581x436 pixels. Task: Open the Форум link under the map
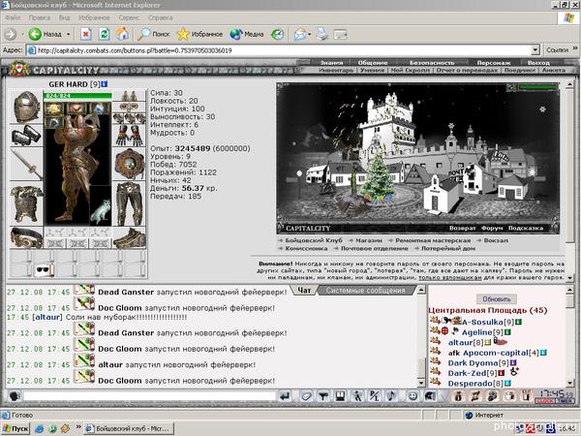[x=492, y=228]
